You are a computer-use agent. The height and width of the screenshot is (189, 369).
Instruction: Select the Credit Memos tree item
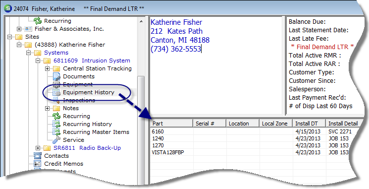[63, 164]
